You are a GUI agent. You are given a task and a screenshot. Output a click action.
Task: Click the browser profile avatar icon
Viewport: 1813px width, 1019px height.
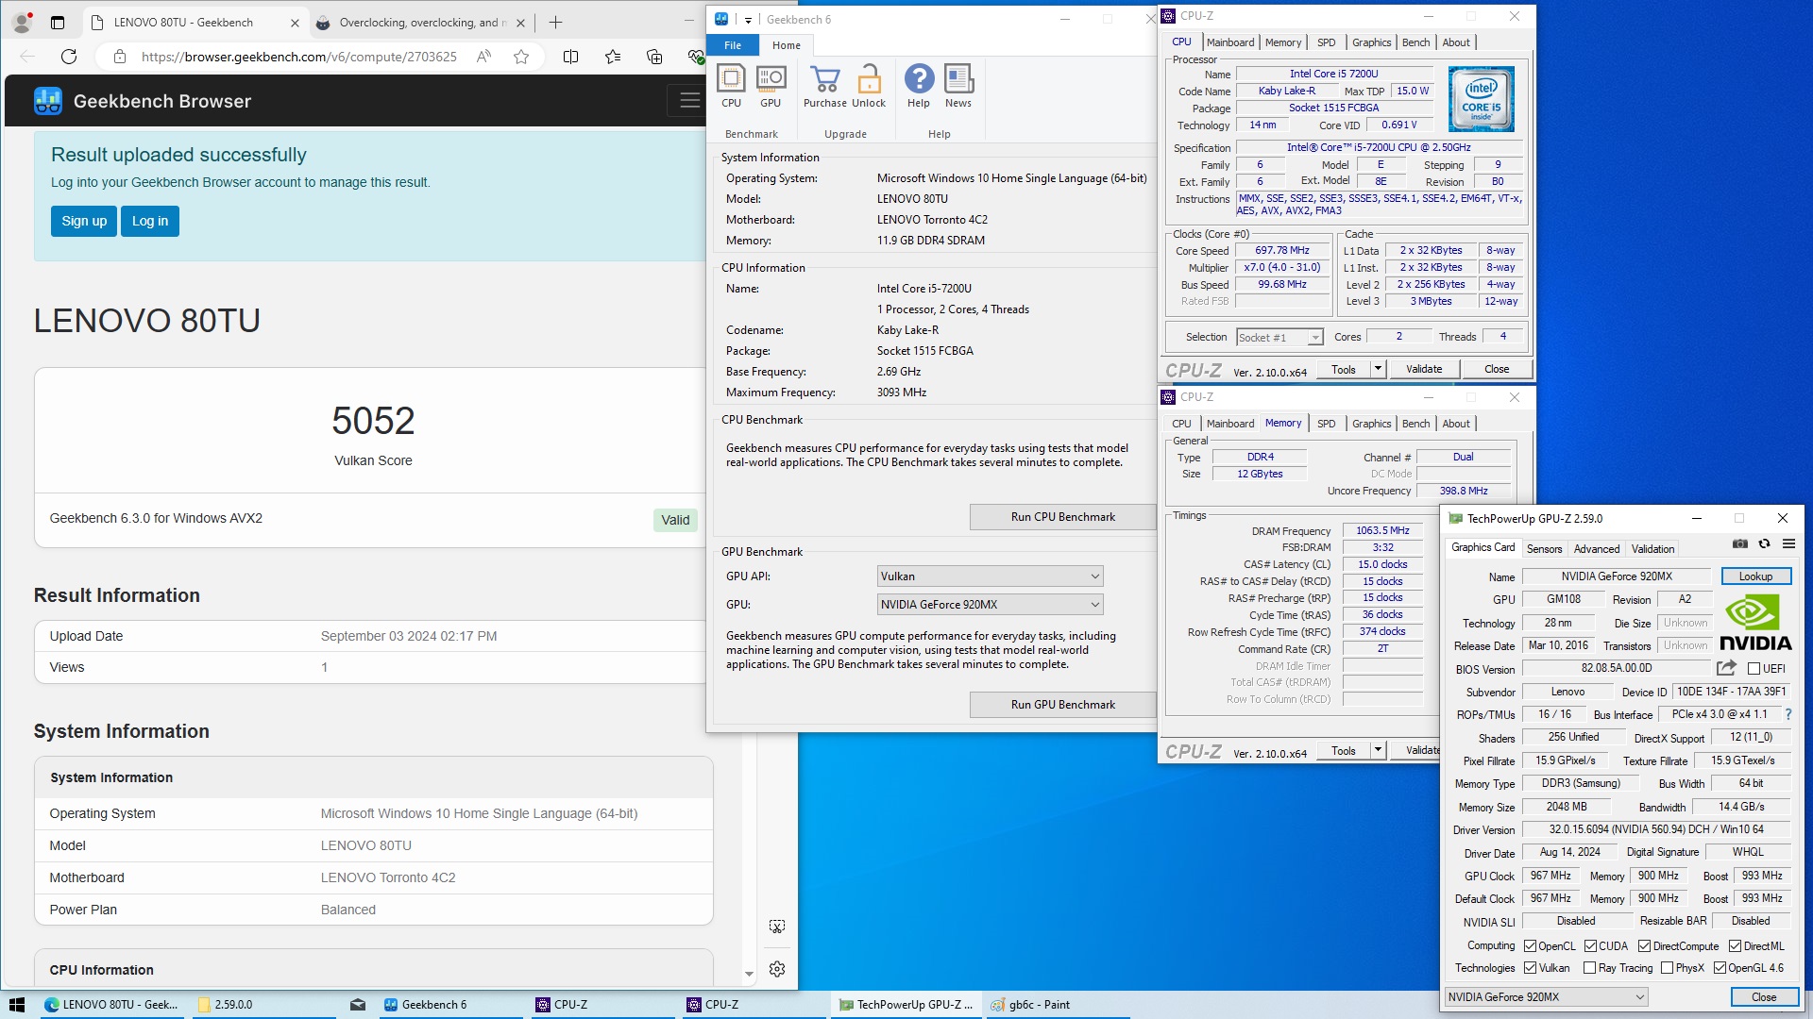(x=22, y=23)
